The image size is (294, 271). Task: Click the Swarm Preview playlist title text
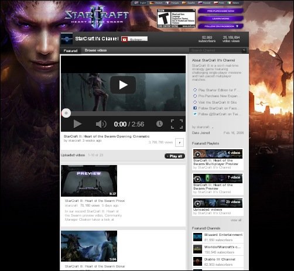(x=213, y=187)
